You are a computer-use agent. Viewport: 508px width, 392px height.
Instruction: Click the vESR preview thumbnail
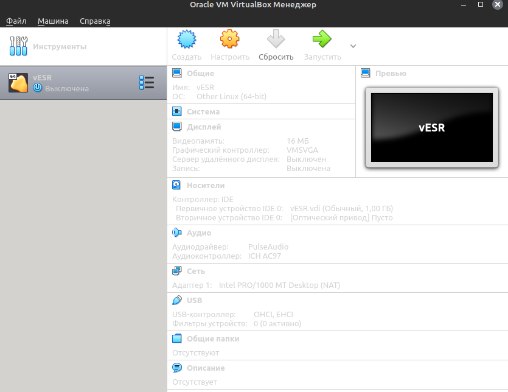pyautogui.click(x=431, y=127)
